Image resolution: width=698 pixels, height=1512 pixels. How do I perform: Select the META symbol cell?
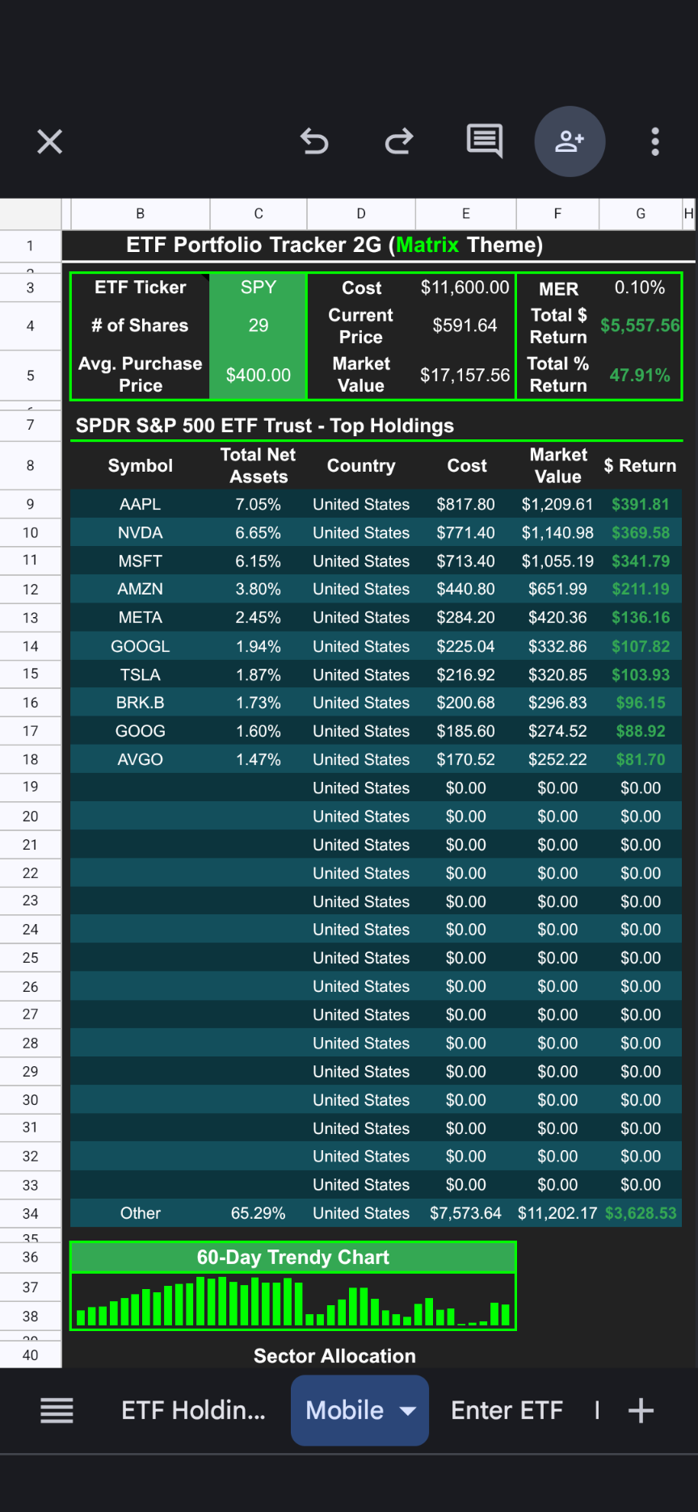pyautogui.click(x=141, y=618)
